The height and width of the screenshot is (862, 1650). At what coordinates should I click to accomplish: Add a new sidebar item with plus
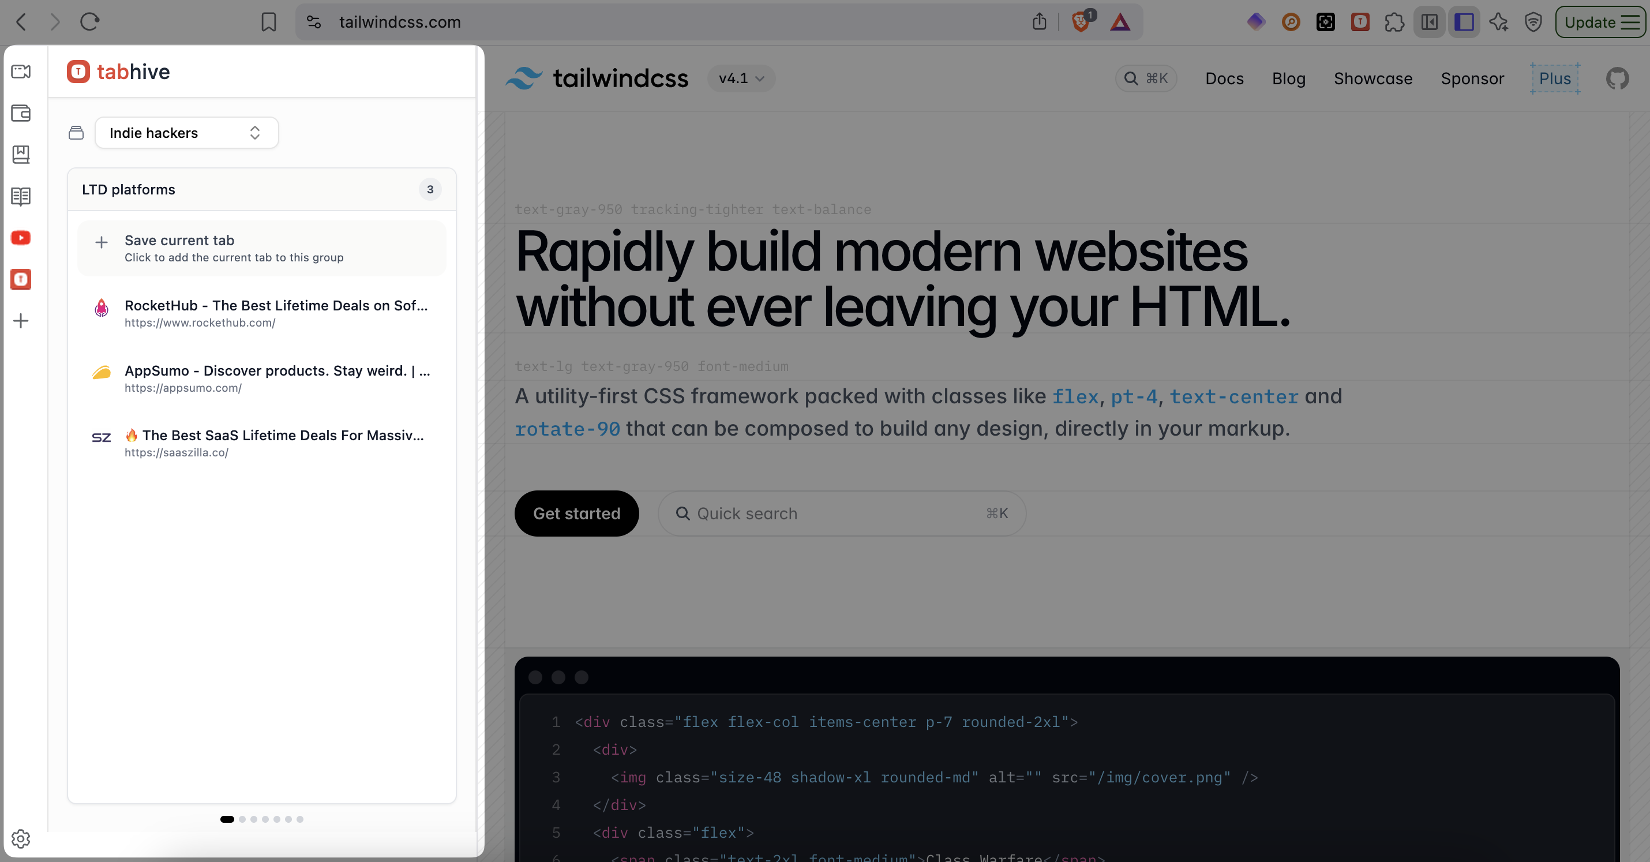pyautogui.click(x=21, y=321)
